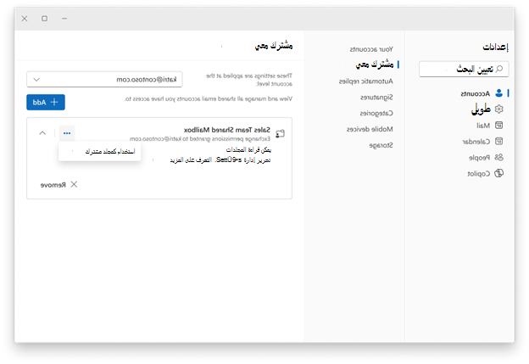Screen dimensions: 529x364
Task: Switch to the Your accounts tab
Action: [x=371, y=49]
